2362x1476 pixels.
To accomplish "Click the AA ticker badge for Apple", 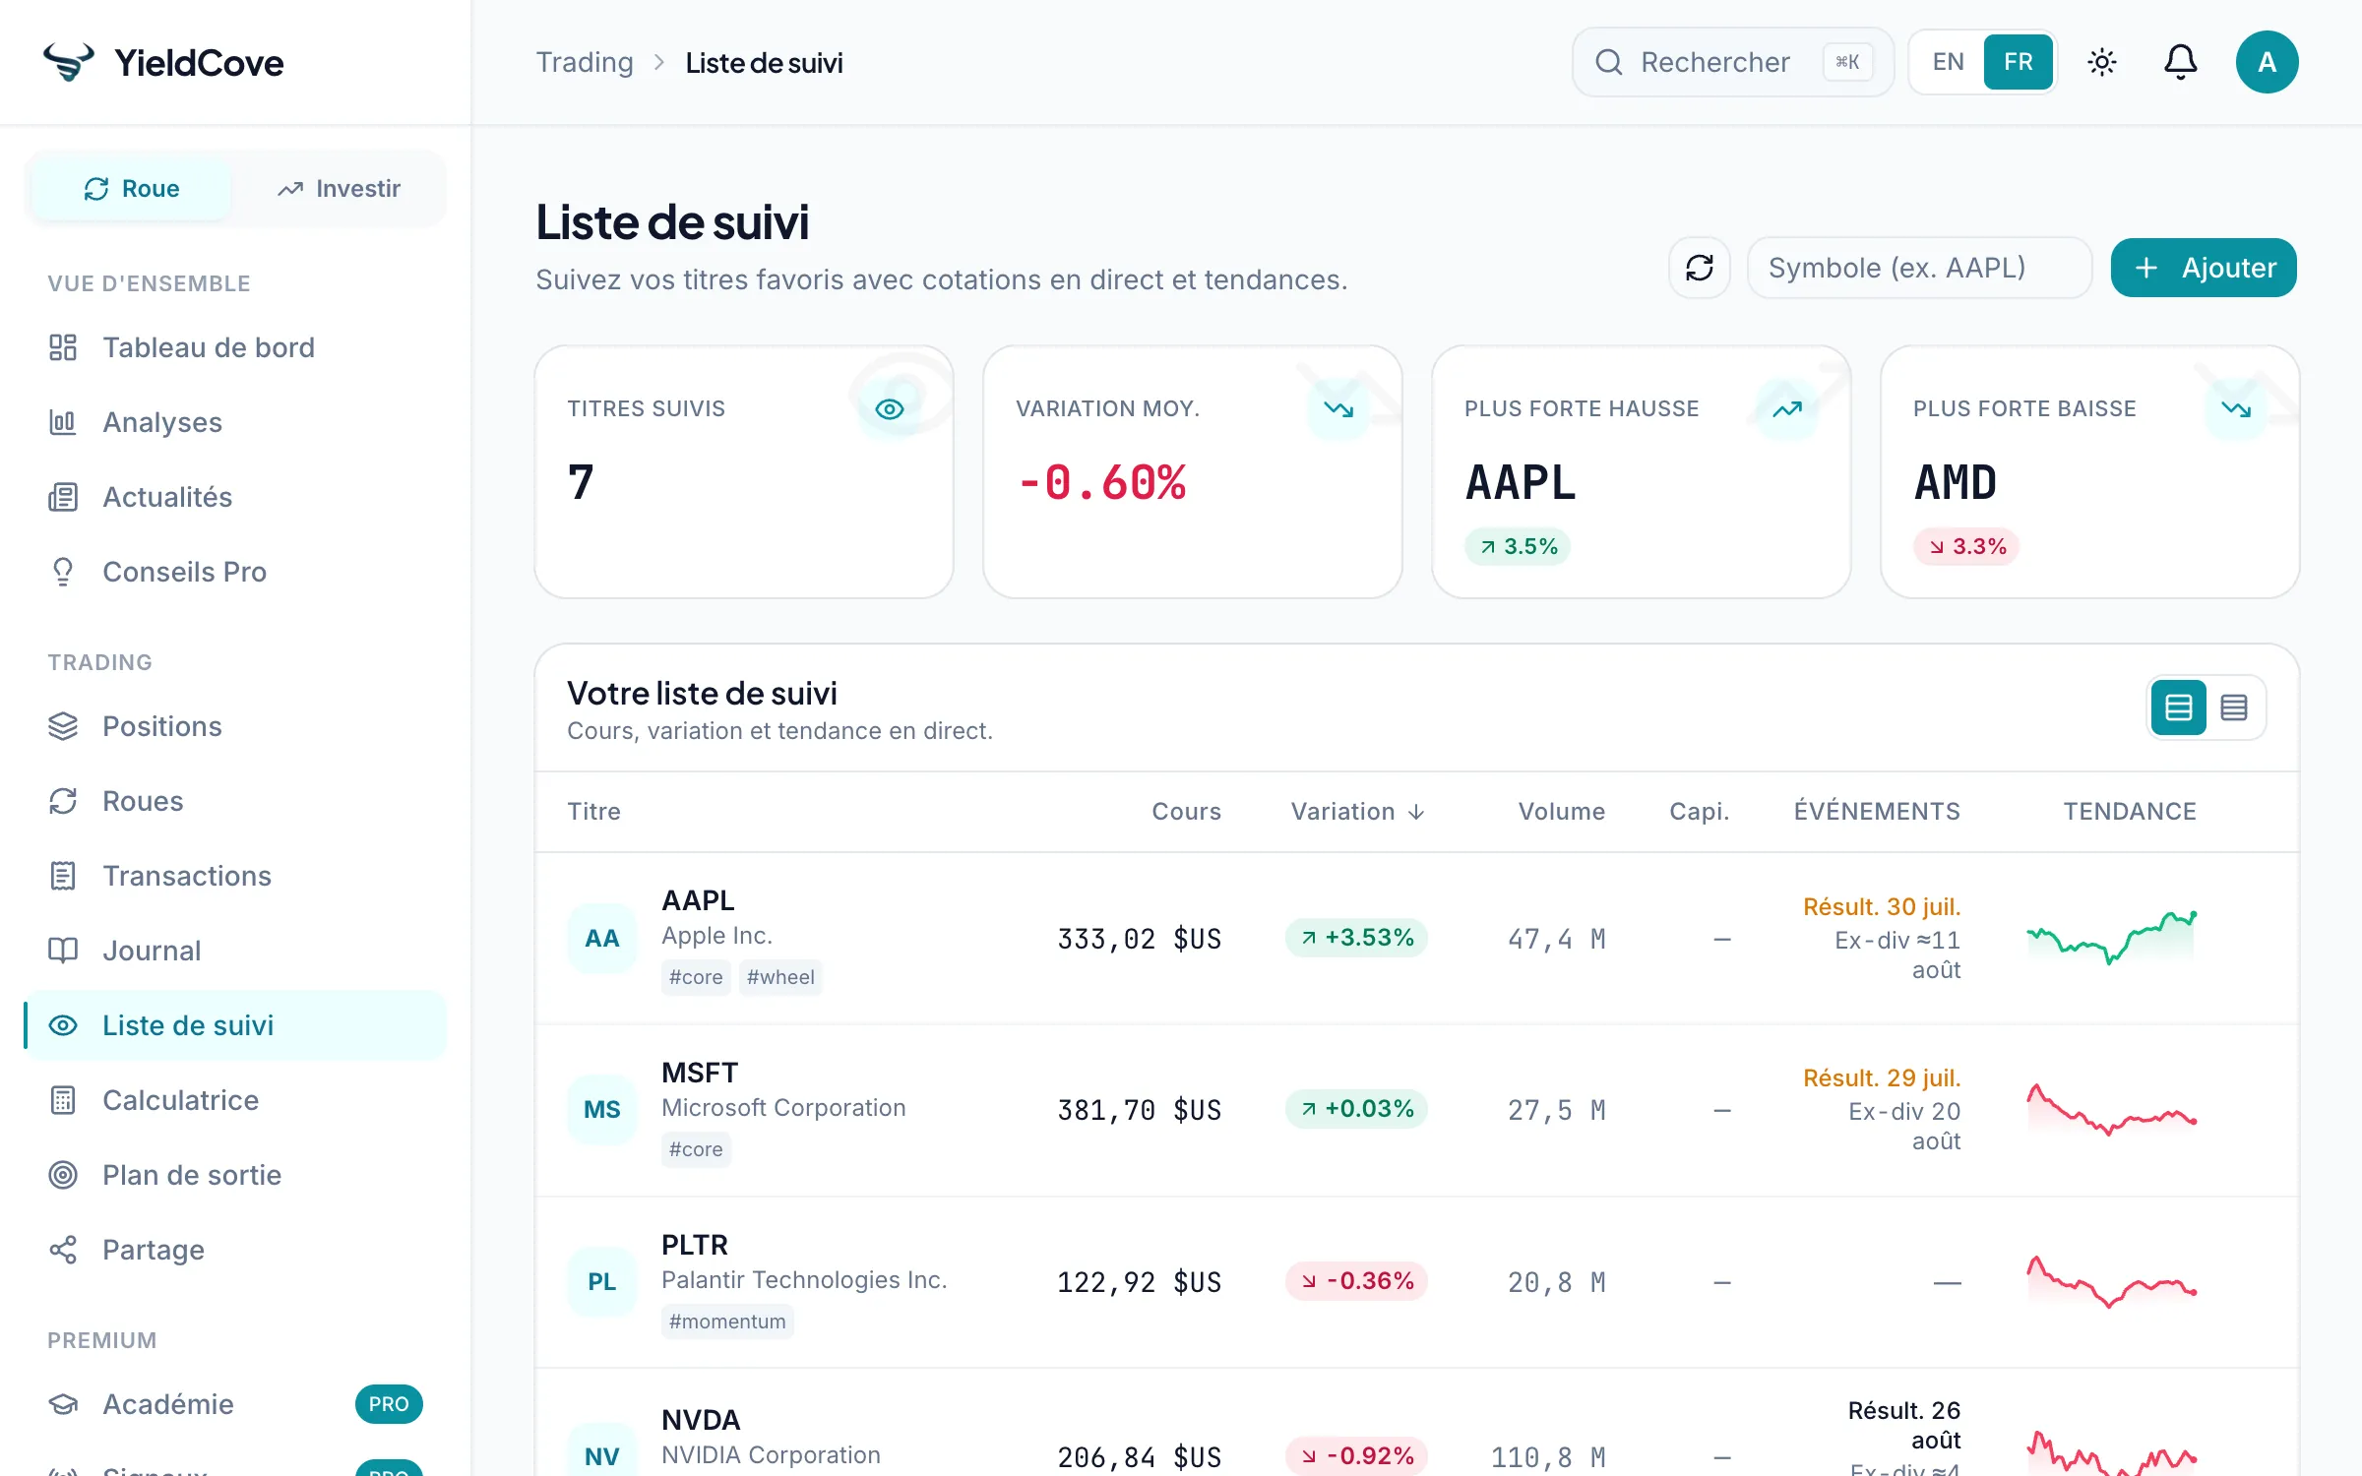I will click(x=602, y=939).
